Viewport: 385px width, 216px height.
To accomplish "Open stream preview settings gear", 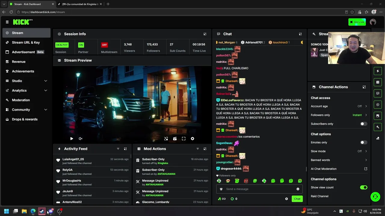I will coord(192,139).
